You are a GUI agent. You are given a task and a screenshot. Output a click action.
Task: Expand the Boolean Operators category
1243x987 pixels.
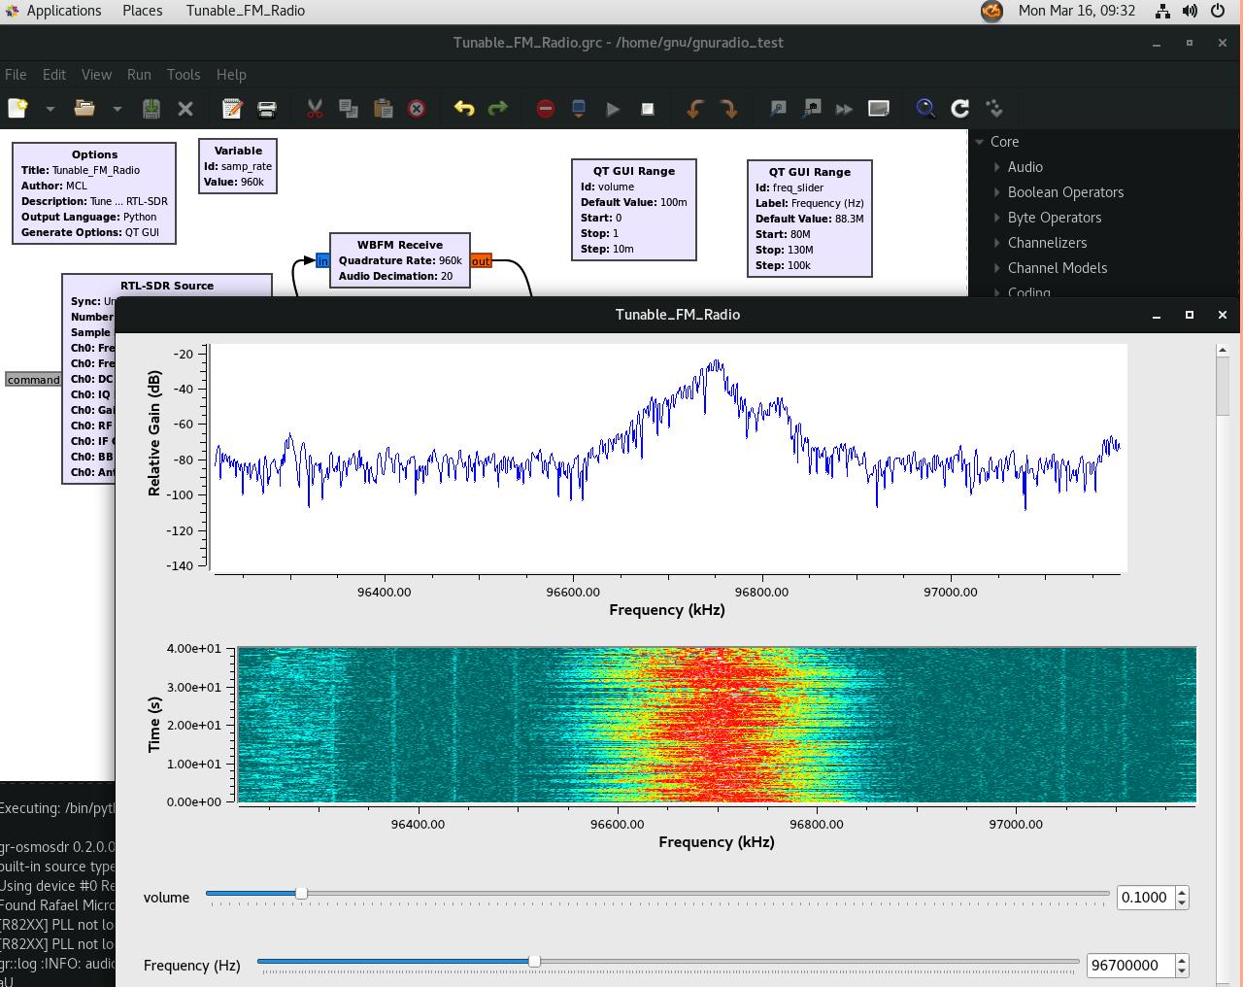(997, 192)
